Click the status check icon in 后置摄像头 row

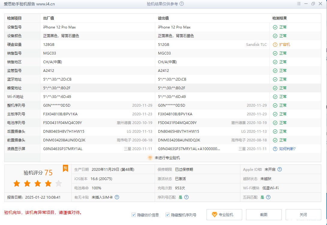[275, 132]
